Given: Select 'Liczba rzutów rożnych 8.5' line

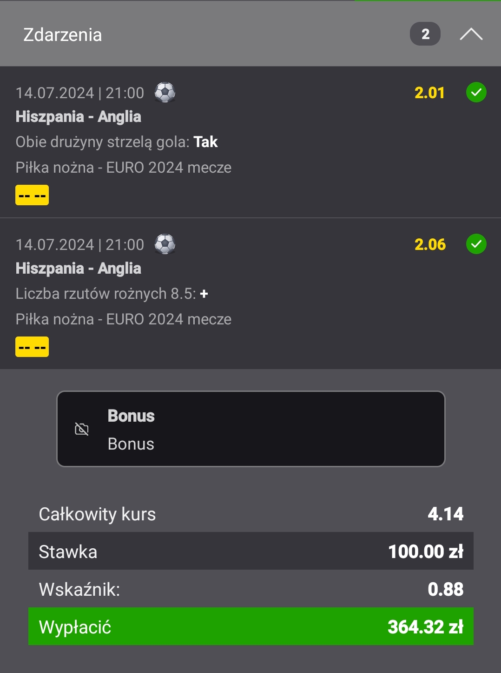Looking at the screenshot, I should [112, 294].
